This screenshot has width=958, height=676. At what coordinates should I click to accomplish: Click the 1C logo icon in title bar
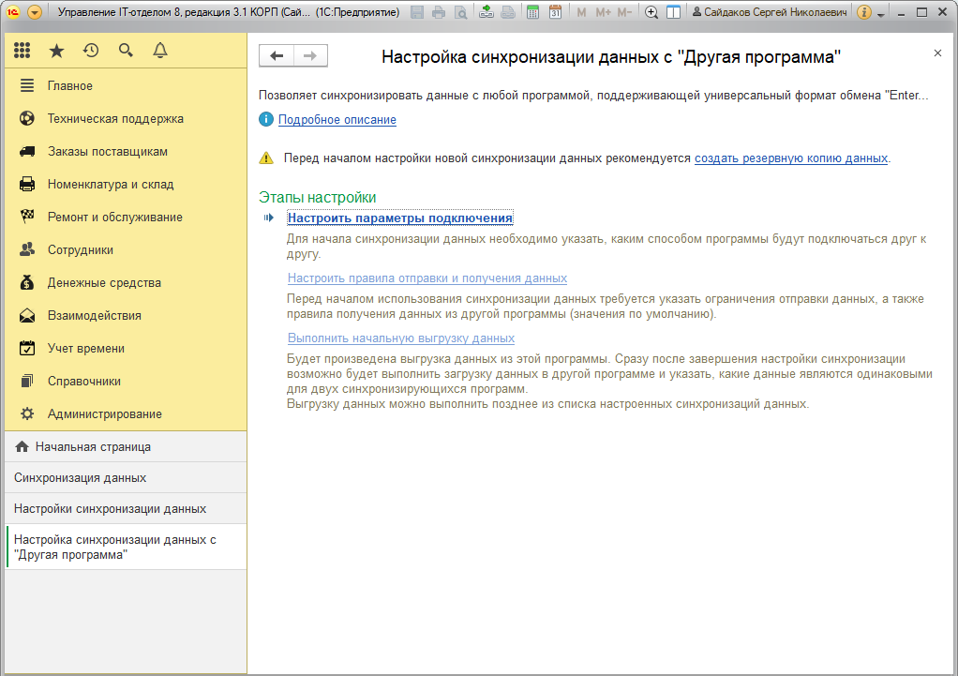point(13,12)
